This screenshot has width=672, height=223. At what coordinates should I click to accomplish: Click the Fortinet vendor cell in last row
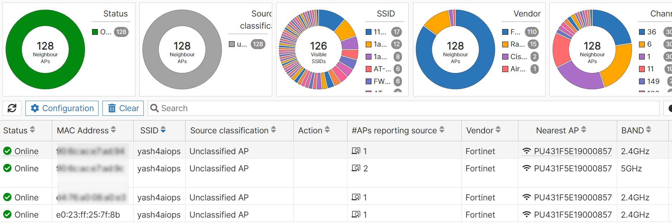click(480, 215)
